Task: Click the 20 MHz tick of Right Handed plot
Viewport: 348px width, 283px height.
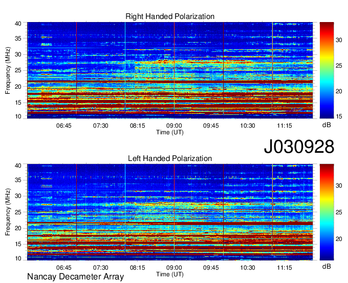Action: (18, 87)
